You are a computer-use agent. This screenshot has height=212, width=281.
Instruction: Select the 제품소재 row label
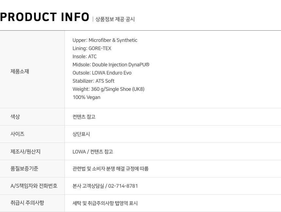[x=20, y=71]
